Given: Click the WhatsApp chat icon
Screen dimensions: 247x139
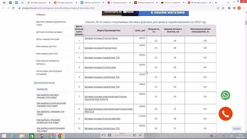Looking at the screenshot, I should (x=225, y=95).
